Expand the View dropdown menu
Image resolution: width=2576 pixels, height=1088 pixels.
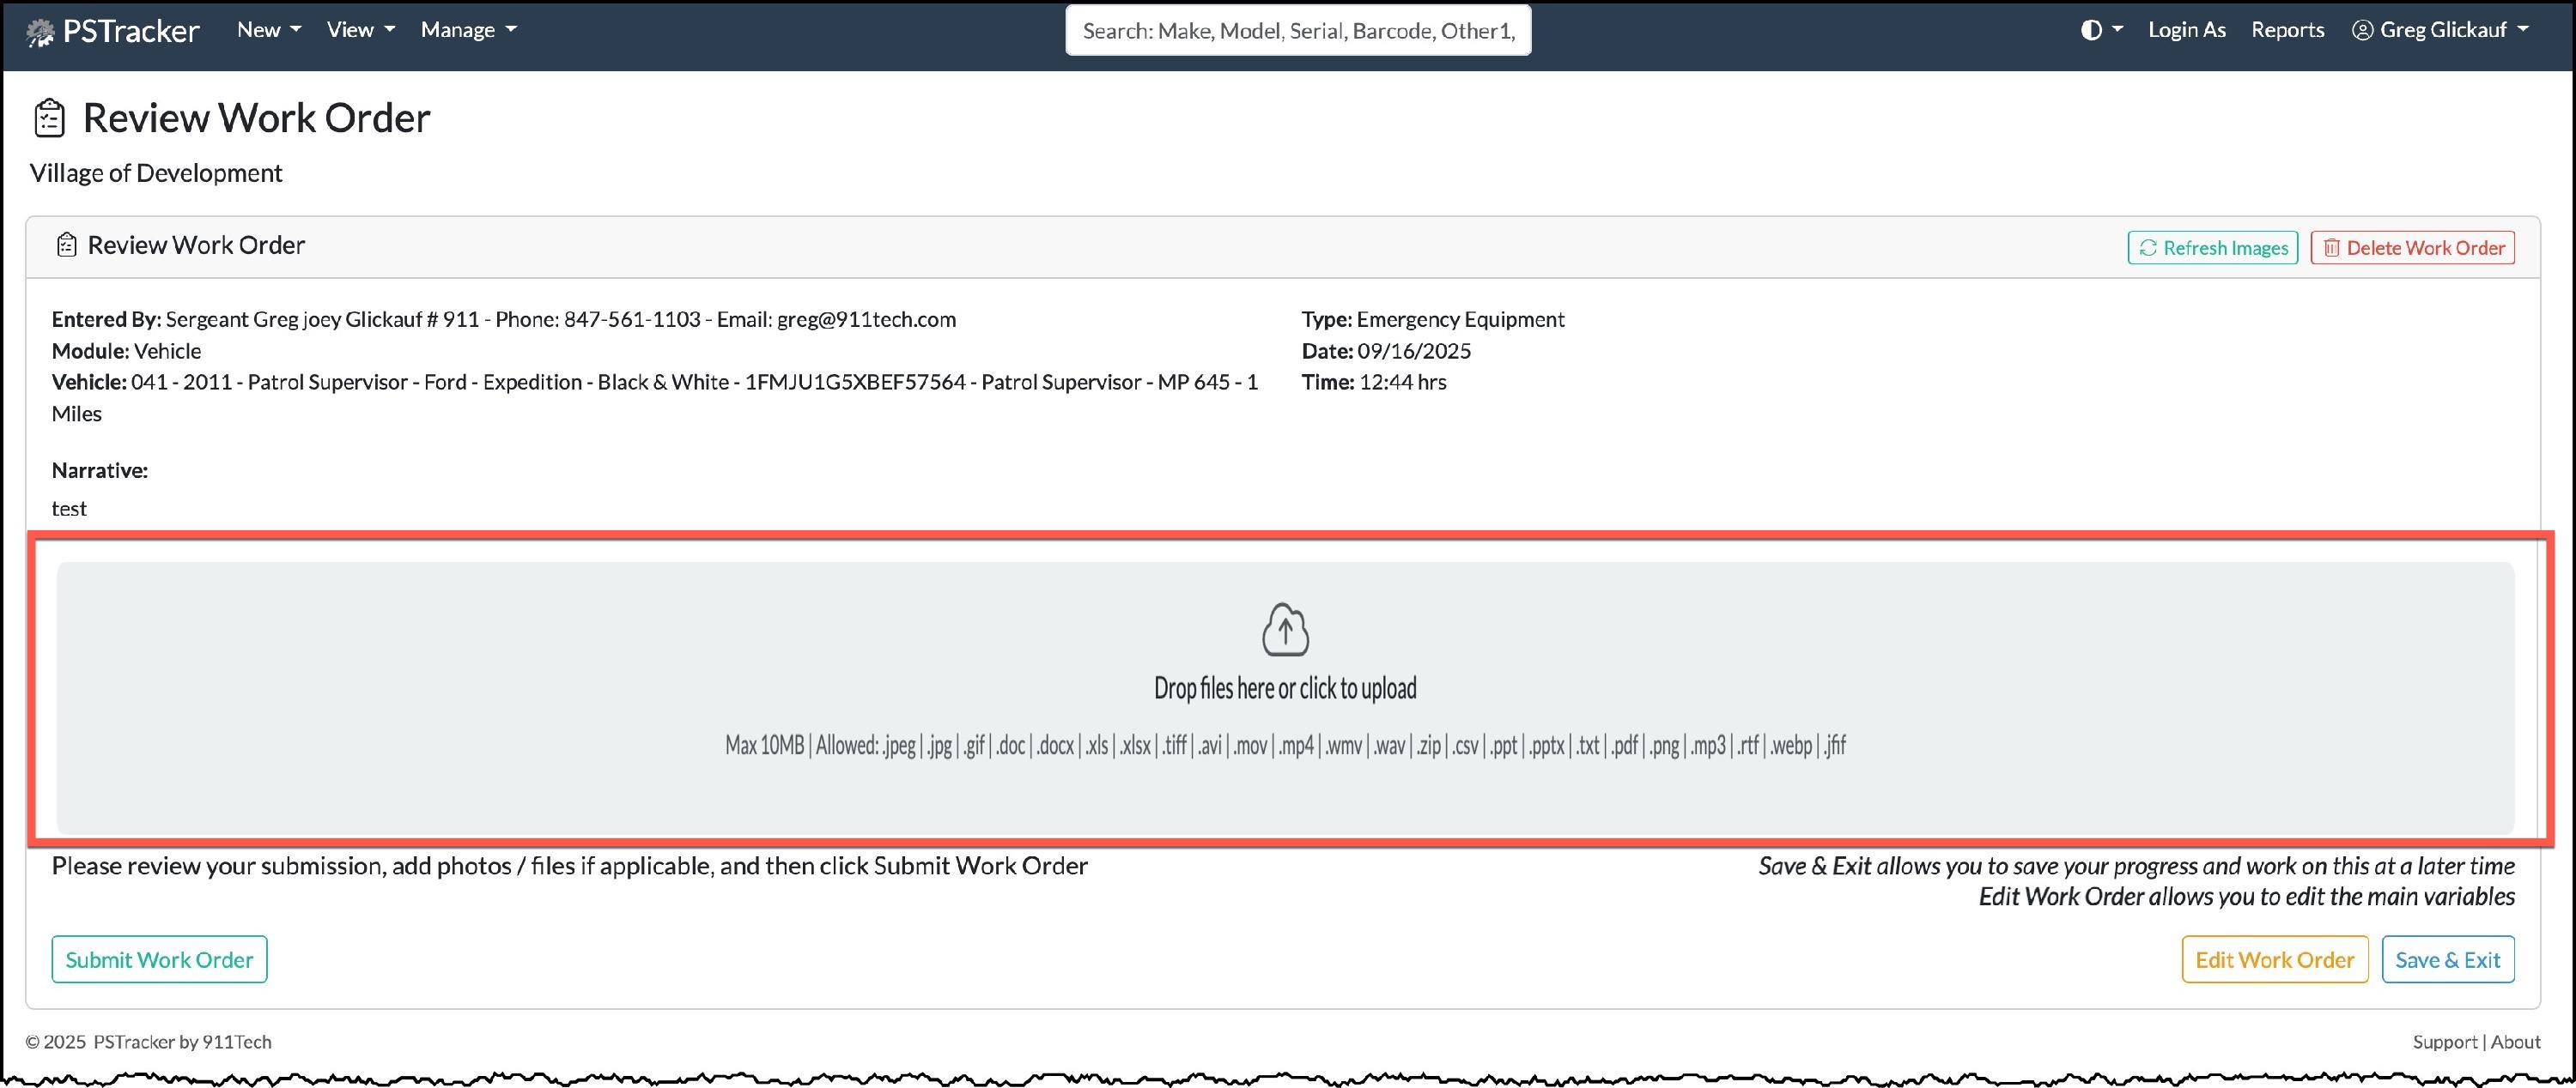click(x=360, y=30)
